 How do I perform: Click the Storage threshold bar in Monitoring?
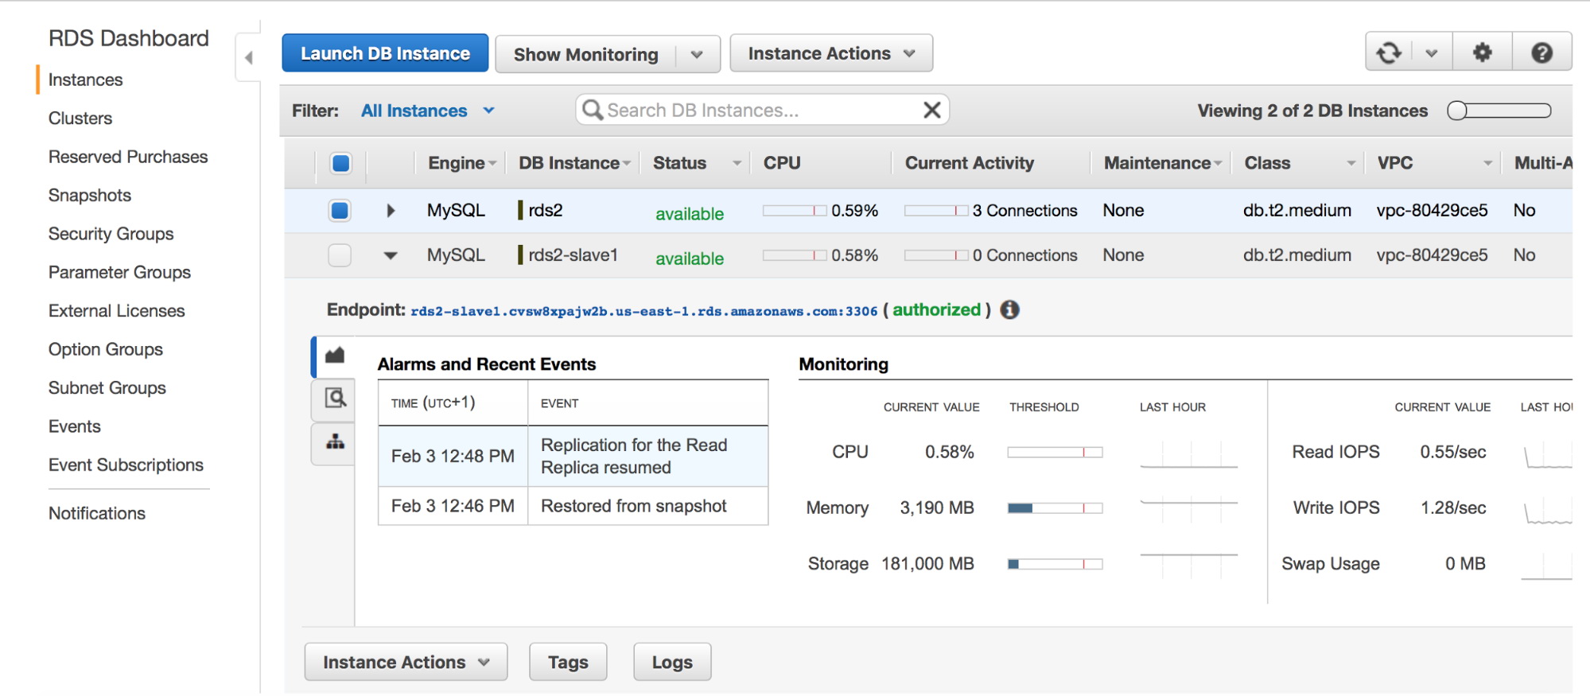pos(1055,564)
